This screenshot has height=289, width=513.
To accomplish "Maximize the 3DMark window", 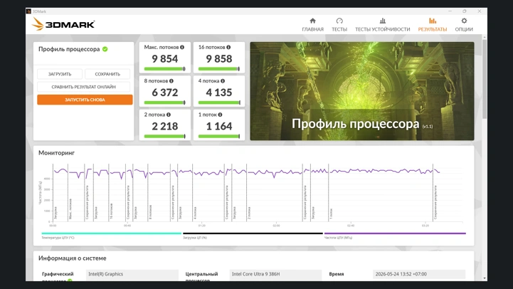I will click(464, 11).
